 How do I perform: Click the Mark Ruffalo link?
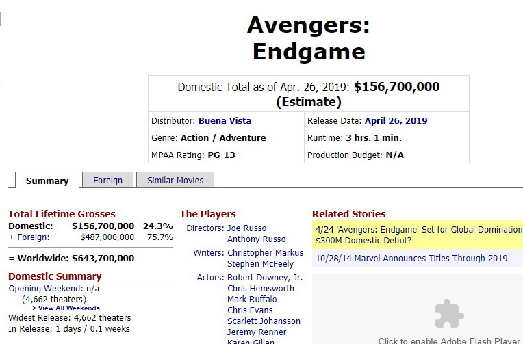(252, 300)
